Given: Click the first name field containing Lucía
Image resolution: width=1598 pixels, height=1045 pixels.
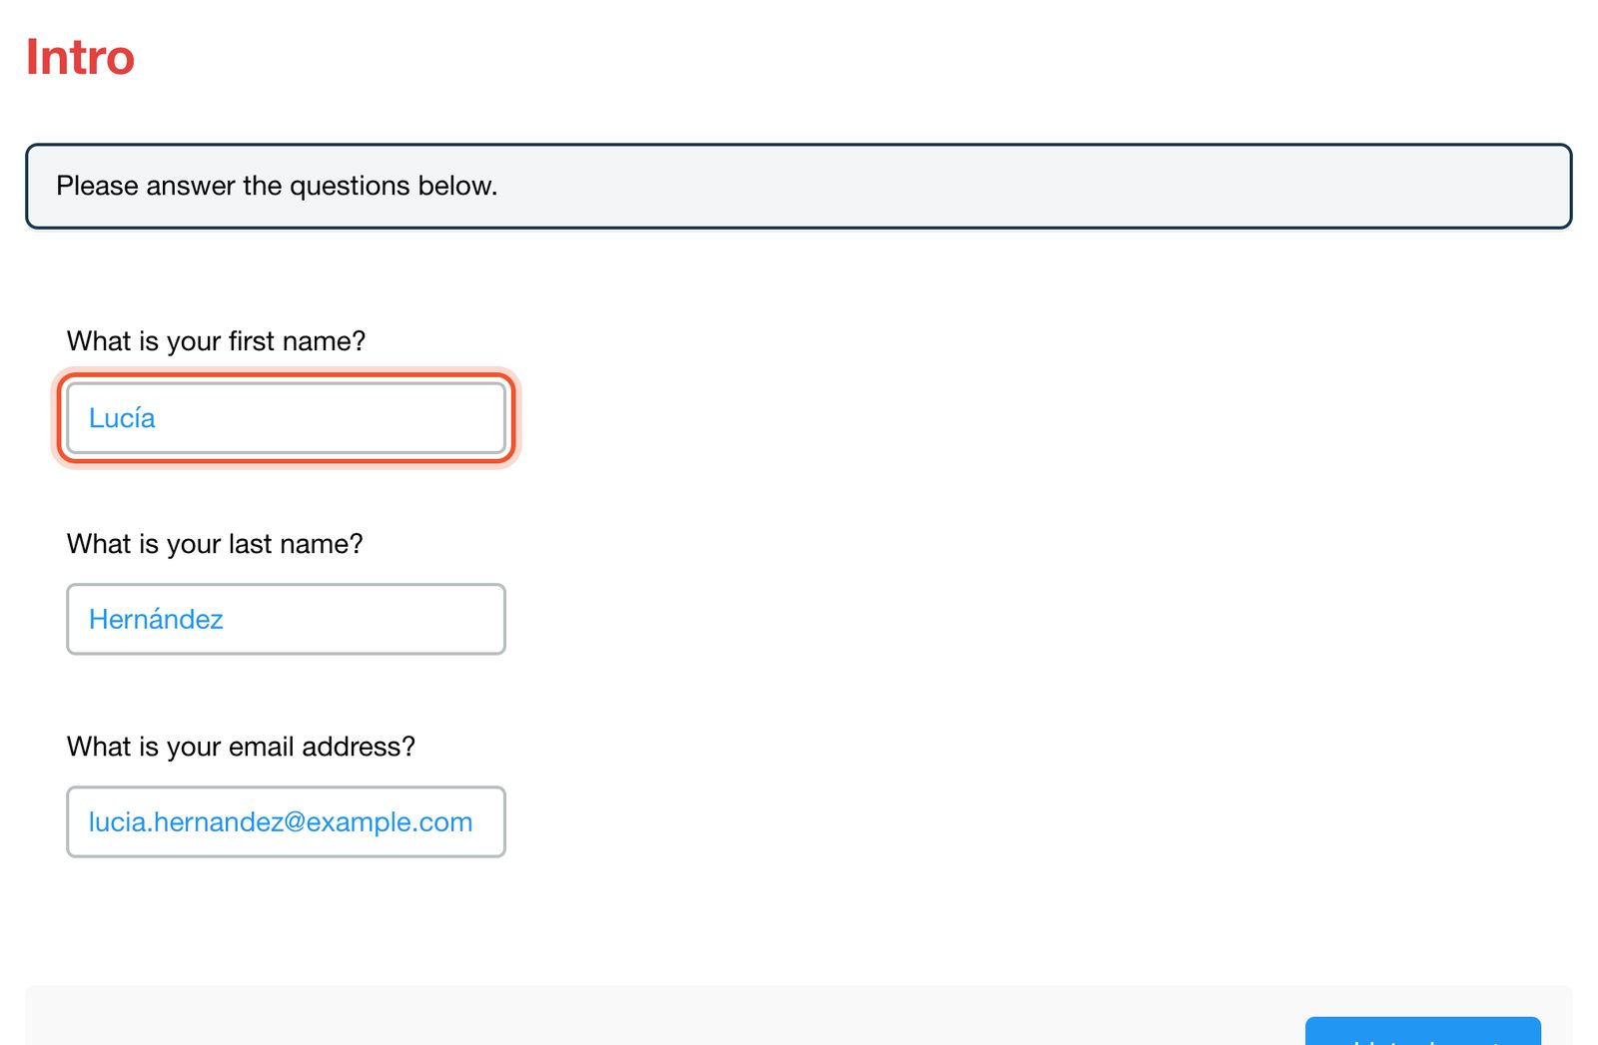Looking at the screenshot, I should pos(286,418).
